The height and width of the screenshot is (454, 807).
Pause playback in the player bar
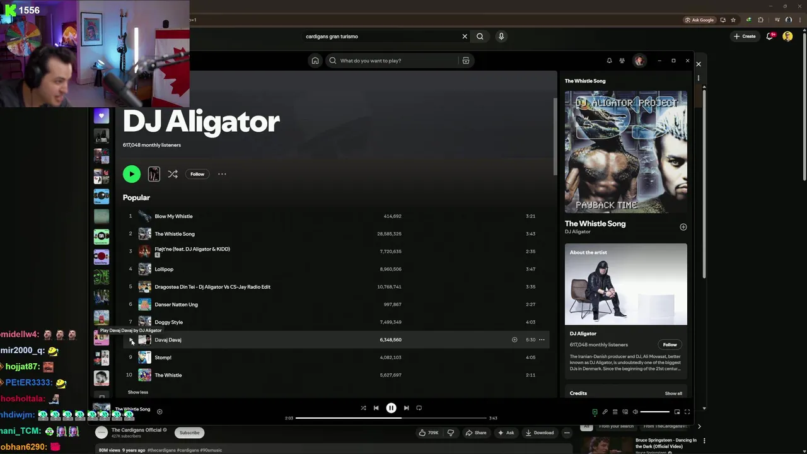click(x=391, y=408)
